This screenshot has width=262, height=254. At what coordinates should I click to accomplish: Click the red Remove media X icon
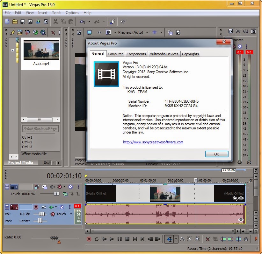tap(53, 32)
